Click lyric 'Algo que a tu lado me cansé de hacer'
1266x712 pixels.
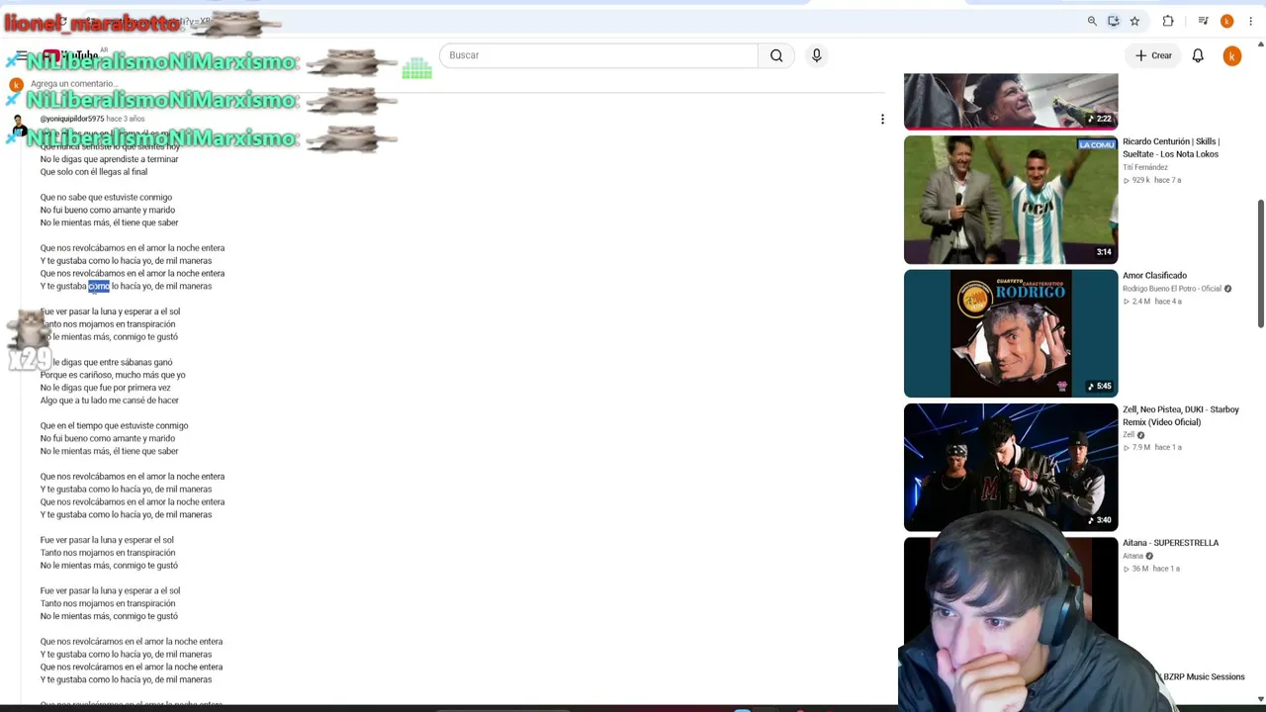pyautogui.click(x=110, y=400)
